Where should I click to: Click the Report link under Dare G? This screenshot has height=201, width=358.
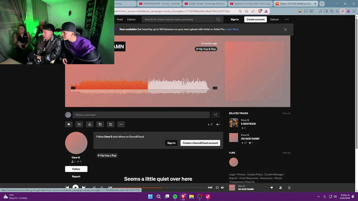click(76, 176)
